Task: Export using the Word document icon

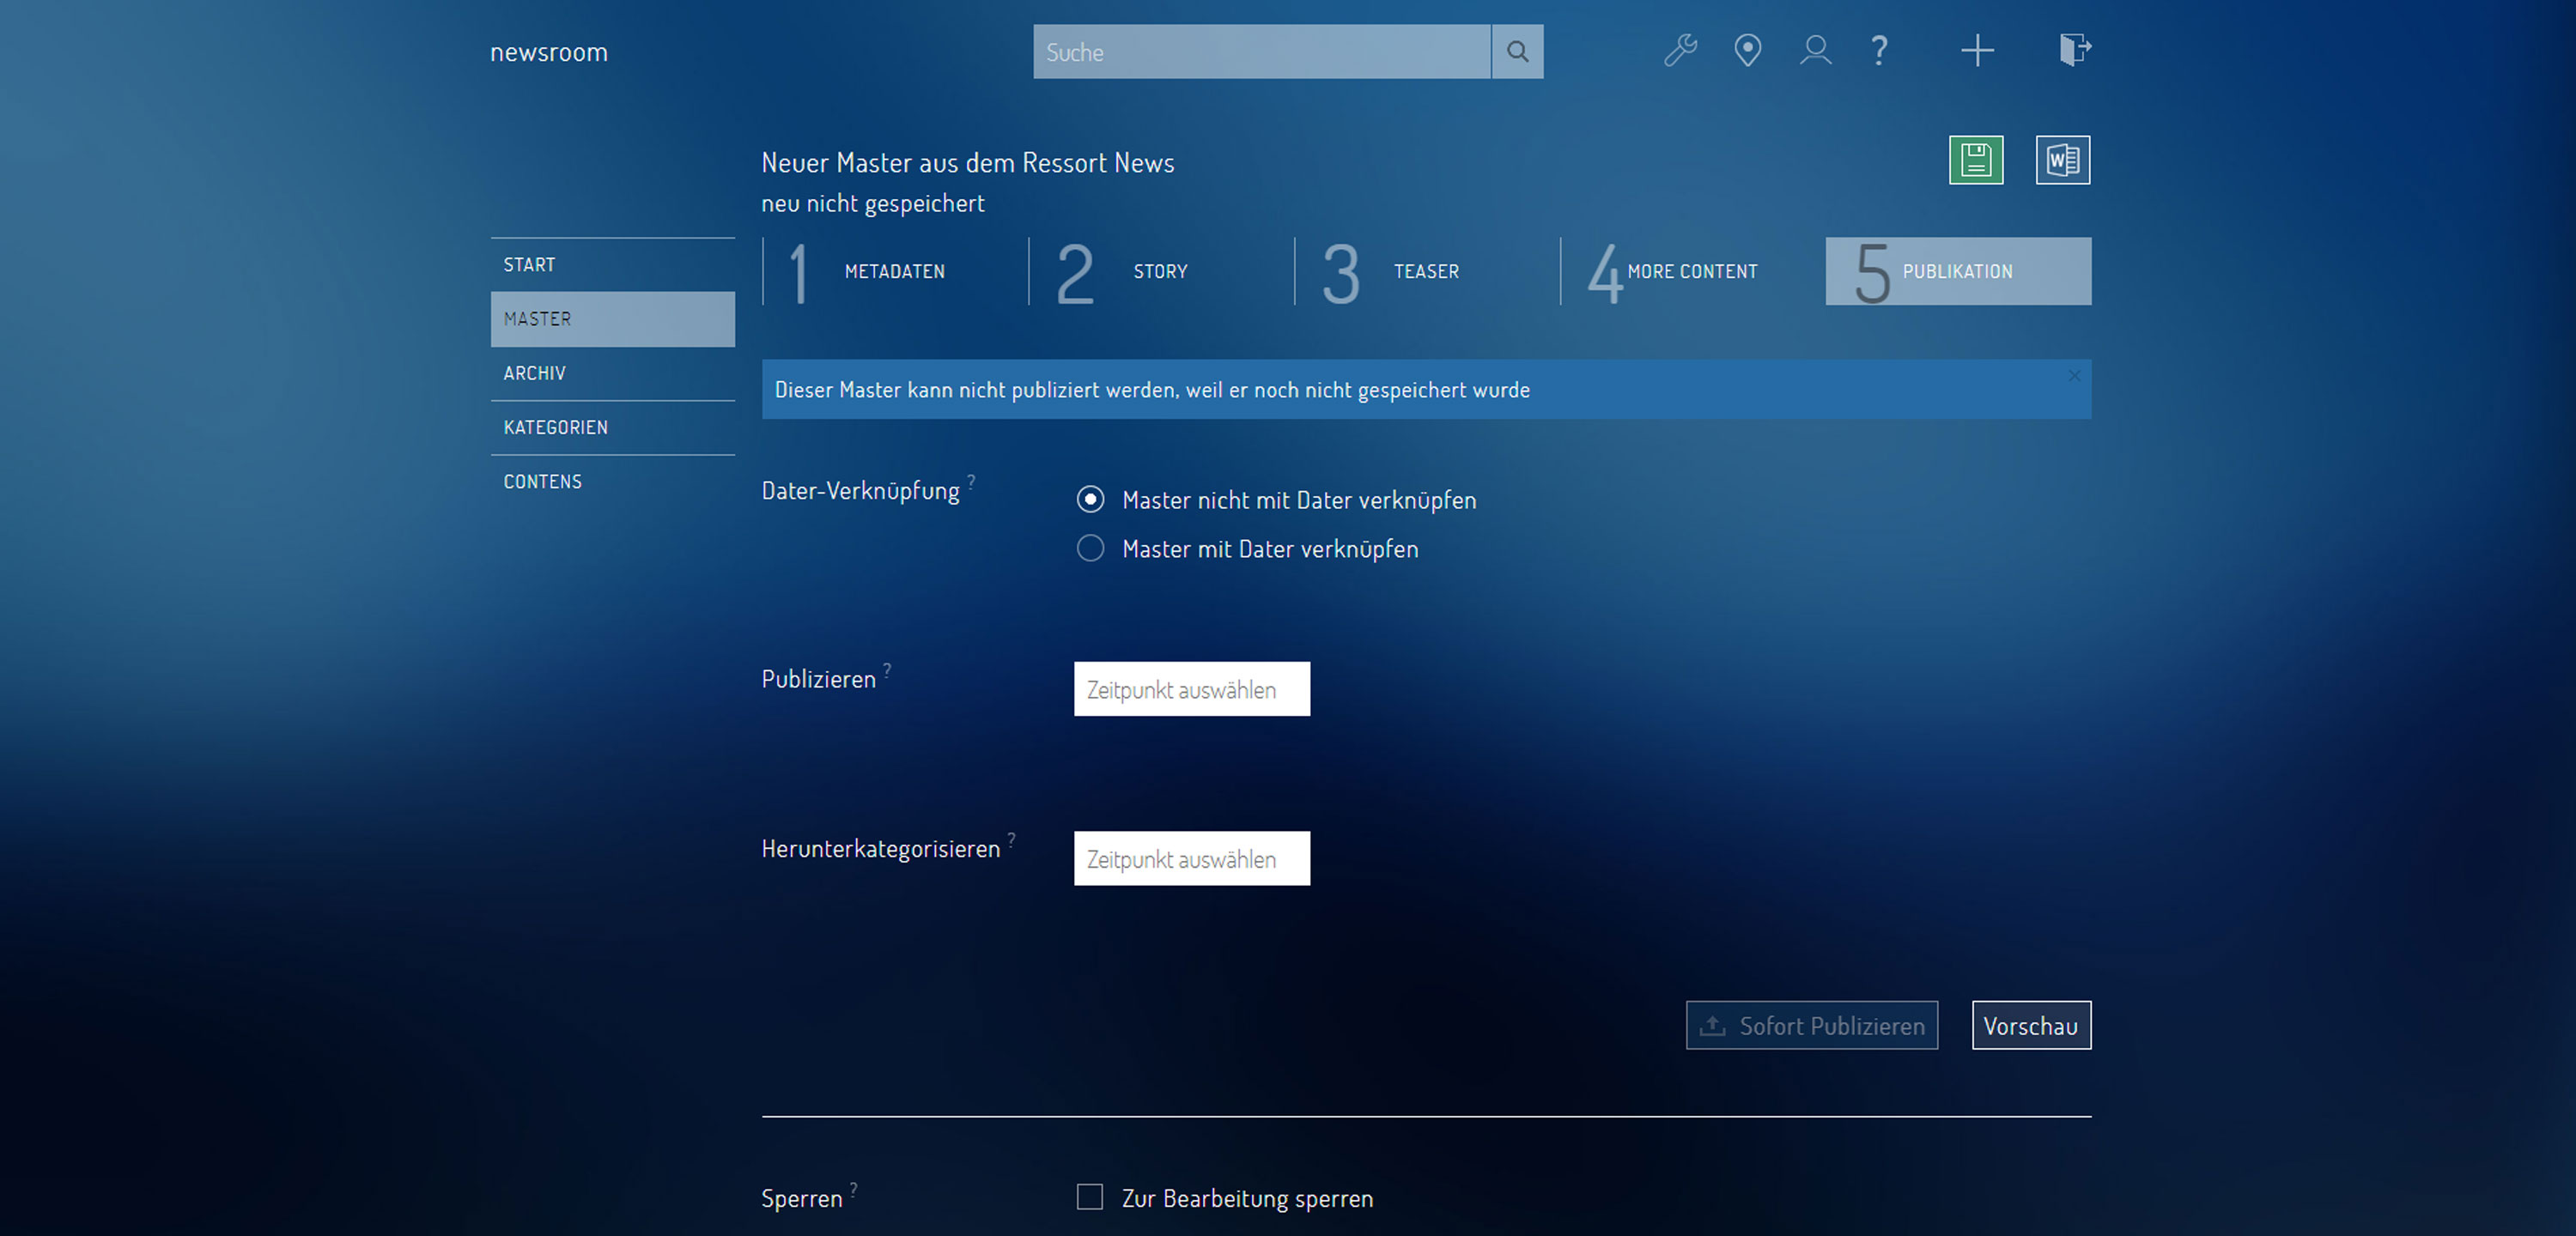Action: tap(2062, 160)
